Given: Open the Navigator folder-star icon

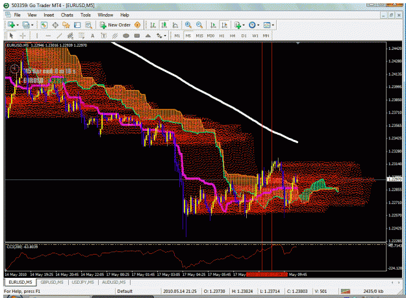Looking at the screenshot, I should tap(66, 25).
